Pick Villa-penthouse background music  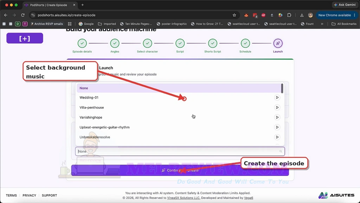click(179, 107)
